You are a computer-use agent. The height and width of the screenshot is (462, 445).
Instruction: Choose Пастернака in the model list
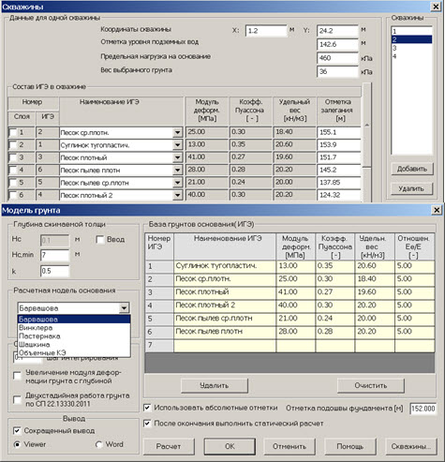click(x=74, y=336)
